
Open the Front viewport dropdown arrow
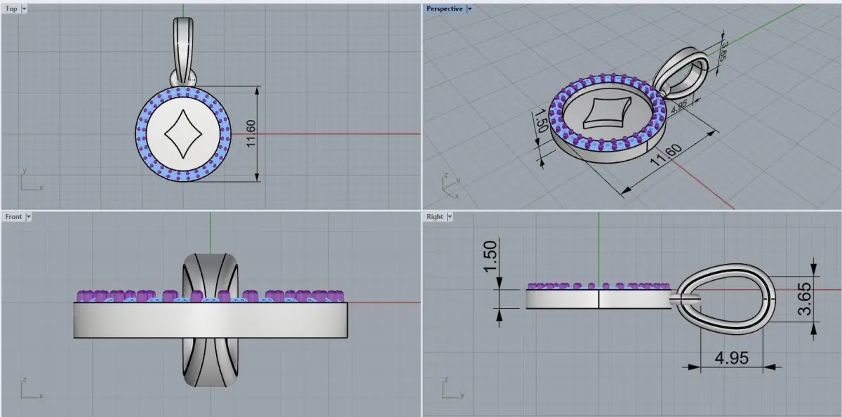pos(29,217)
